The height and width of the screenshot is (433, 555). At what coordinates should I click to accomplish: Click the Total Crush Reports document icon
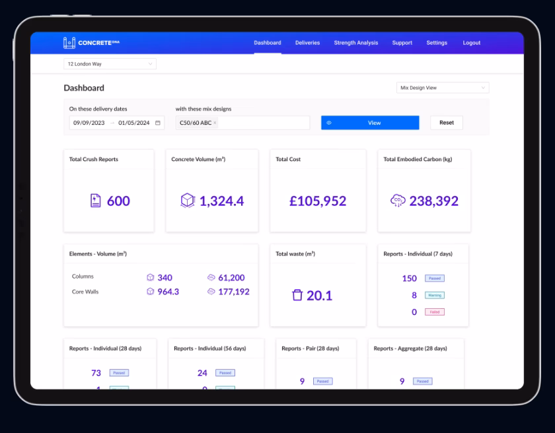pyautogui.click(x=95, y=201)
